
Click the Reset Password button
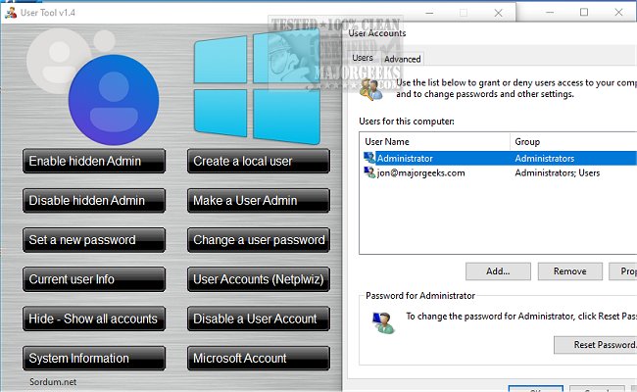[596, 345]
